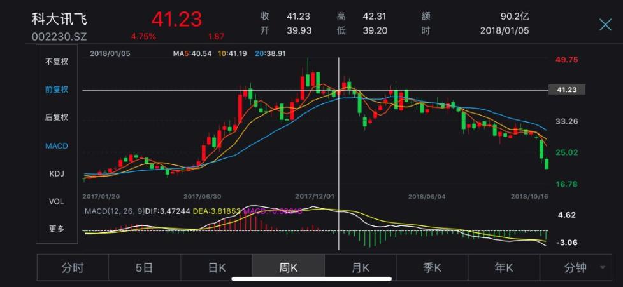Click the 41.23 crosshair price label
This screenshot has width=623, height=287.
[566, 90]
